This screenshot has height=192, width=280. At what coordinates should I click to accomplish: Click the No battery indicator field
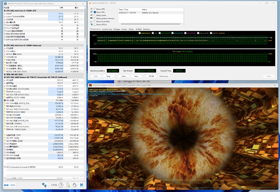pos(113,71)
